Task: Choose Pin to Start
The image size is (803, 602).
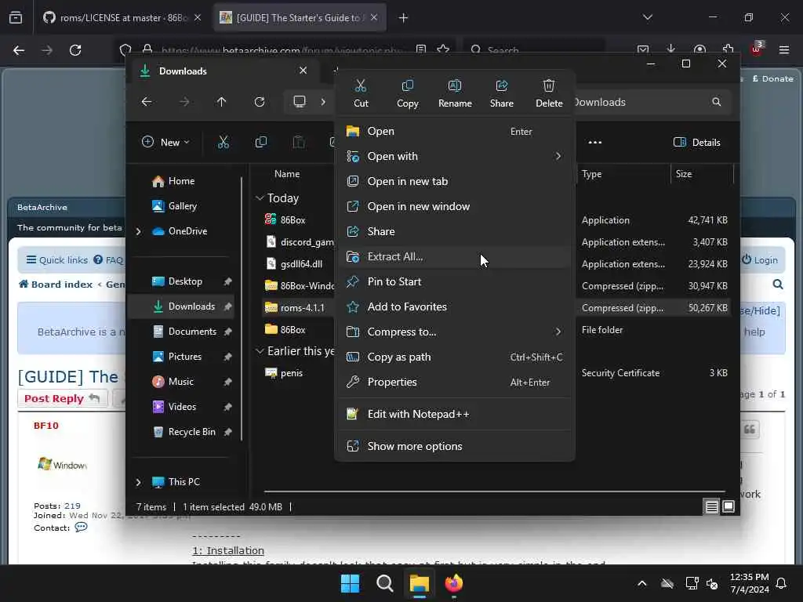Action: (x=454, y=281)
